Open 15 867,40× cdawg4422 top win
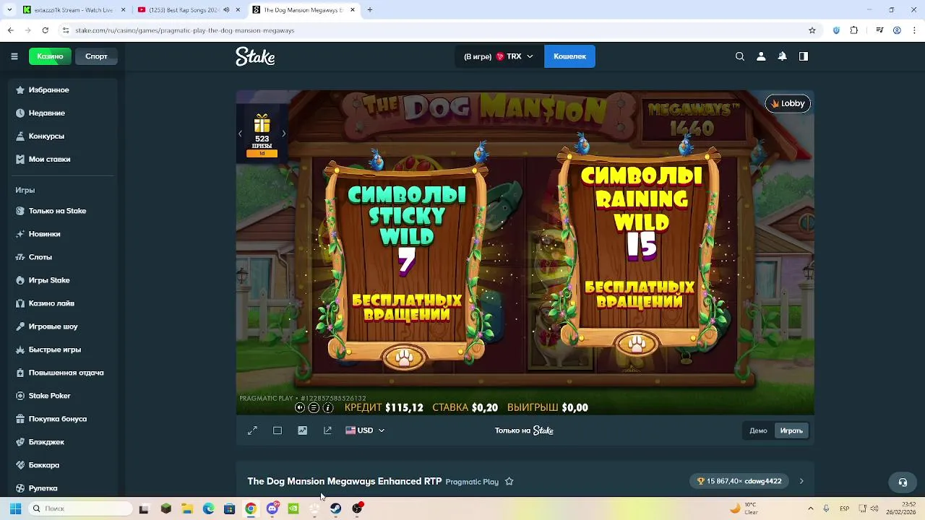The width and height of the screenshot is (925, 520). pyautogui.click(x=739, y=481)
